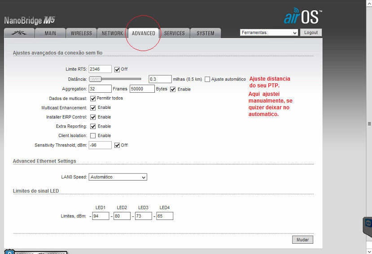Click the LED1 limit field
Image resolution: width=372 pixels, height=254 pixels.
click(x=101, y=216)
